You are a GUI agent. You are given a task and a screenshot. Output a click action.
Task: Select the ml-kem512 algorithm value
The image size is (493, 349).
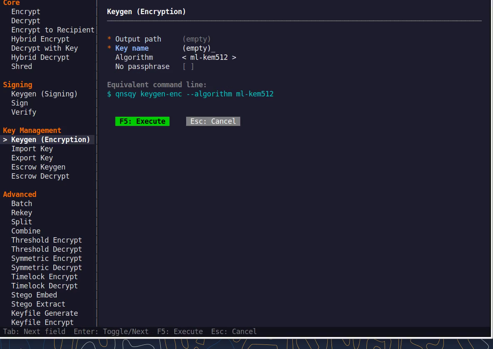pyautogui.click(x=209, y=57)
